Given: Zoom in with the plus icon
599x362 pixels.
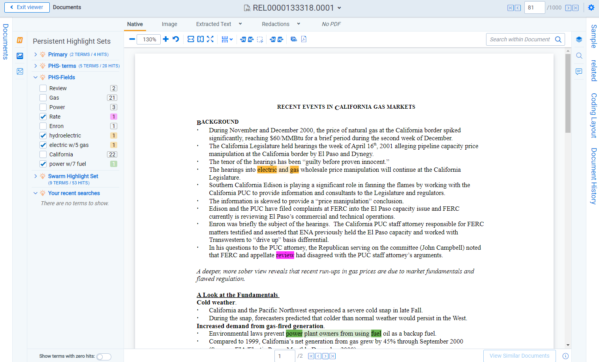Looking at the screenshot, I should [166, 39].
